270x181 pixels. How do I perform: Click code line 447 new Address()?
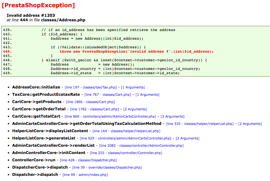(92, 64)
